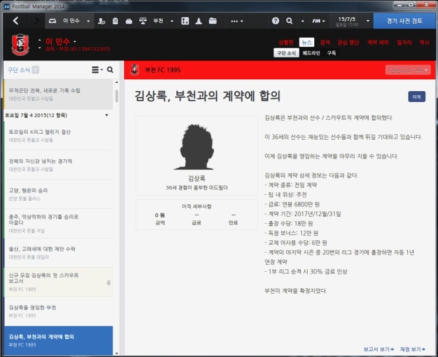Click the search magnifier in top toolbar

coord(289,21)
